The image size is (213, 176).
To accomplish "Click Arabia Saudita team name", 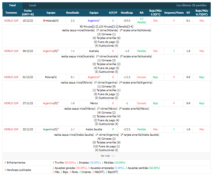I will click(x=94, y=129).
